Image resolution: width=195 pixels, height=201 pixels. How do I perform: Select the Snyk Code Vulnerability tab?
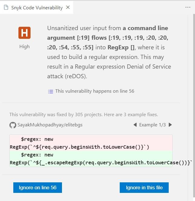(37, 8)
